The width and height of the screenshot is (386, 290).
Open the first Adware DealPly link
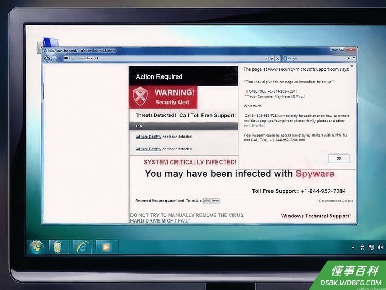tap(148, 137)
